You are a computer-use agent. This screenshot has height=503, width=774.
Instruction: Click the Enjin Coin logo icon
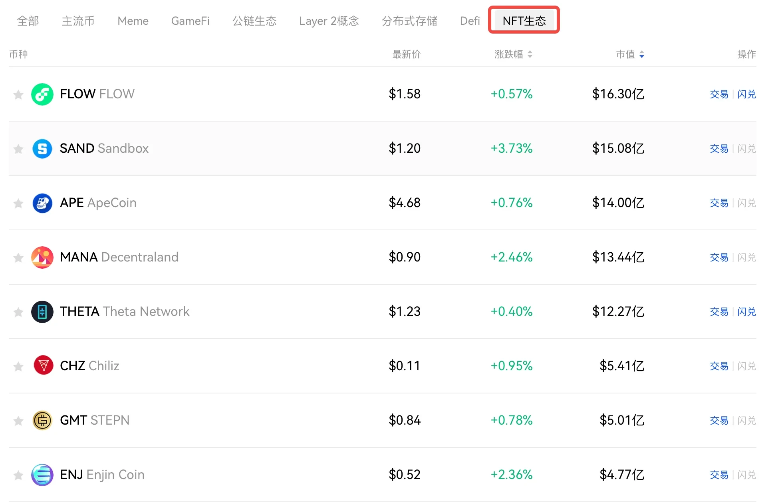(x=42, y=475)
